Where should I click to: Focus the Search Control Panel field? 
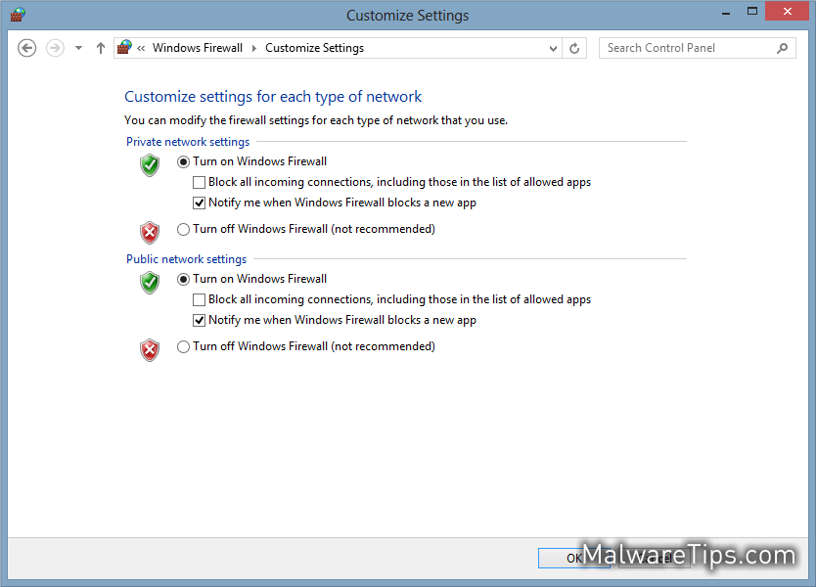(697, 48)
